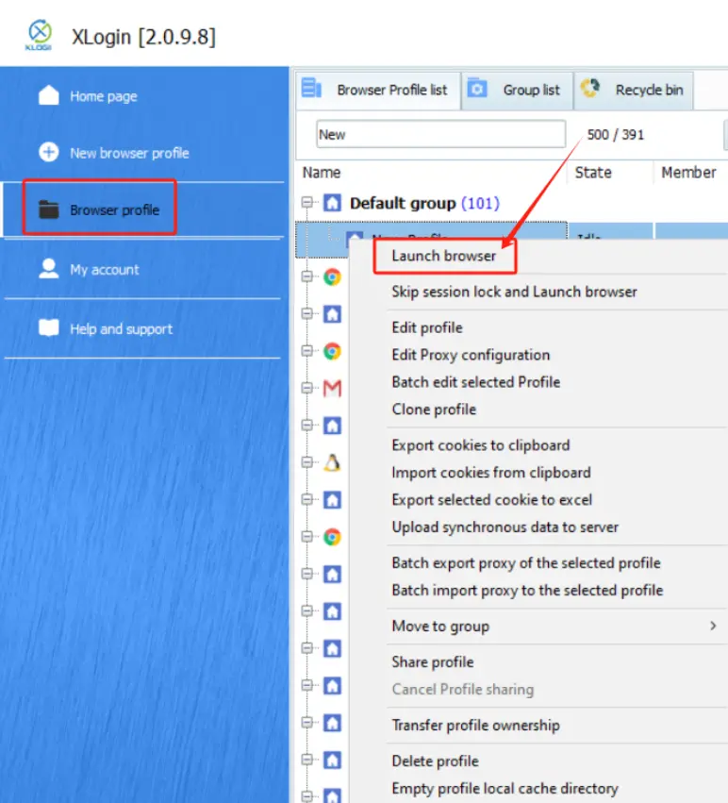Viewport: 728px width, 803px height.
Task: Click the search field containing New
Action: [x=439, y=135]
